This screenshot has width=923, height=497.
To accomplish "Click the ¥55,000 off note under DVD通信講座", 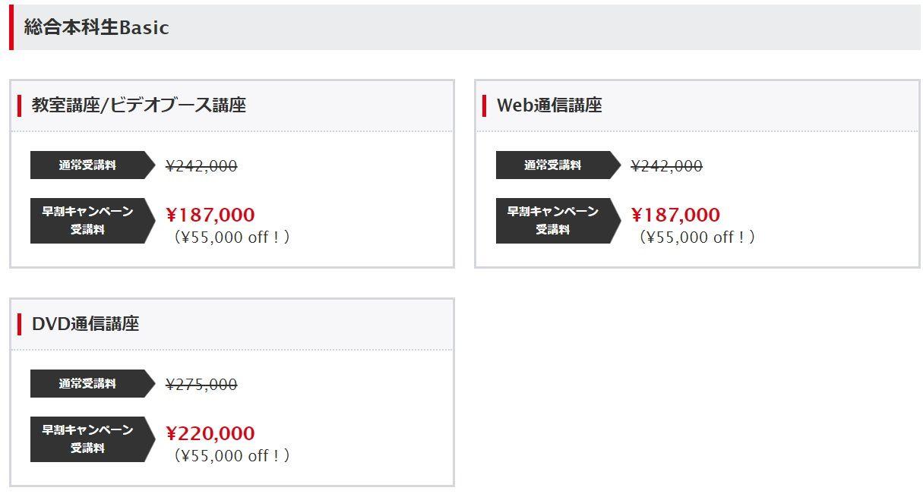I will point(232,456).
